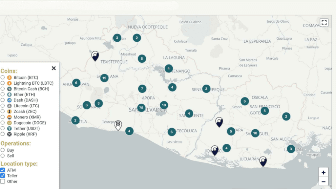Select the white pin near Teotepeque

click(x=118, y=125)
